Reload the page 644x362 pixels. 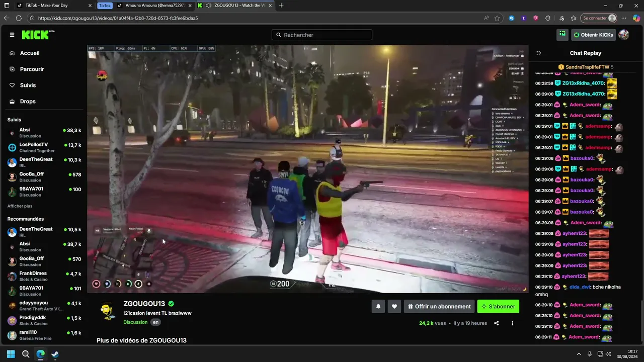pos(19,18)
